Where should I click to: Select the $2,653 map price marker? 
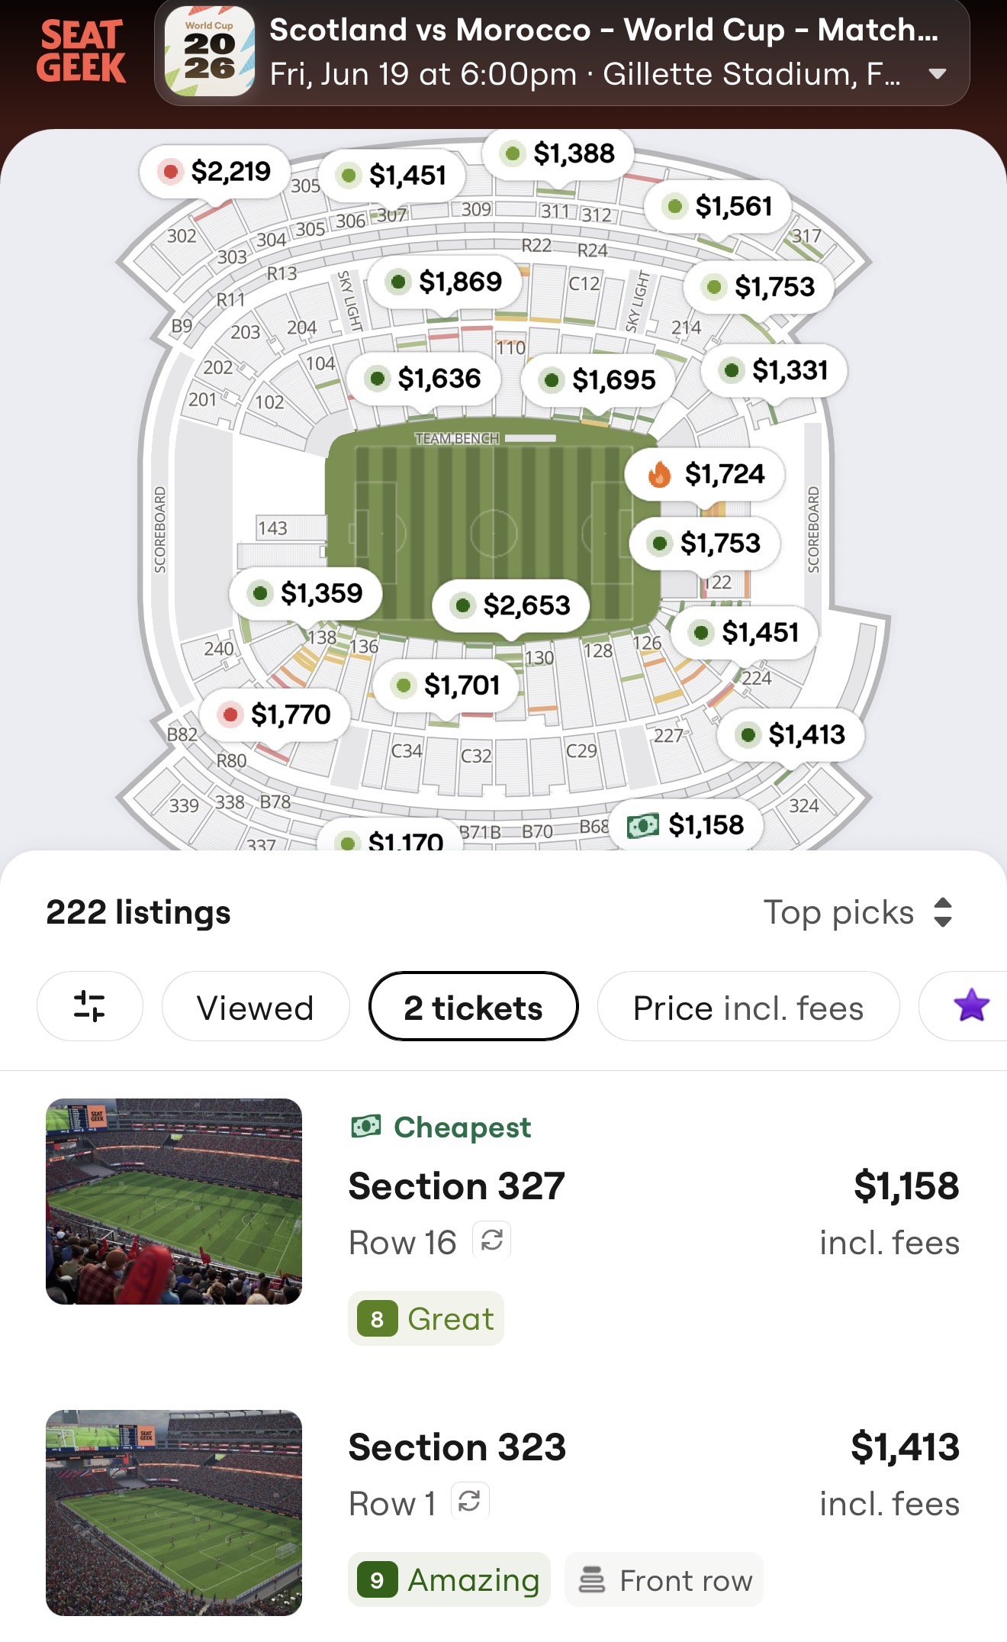[x=510, y=605]
